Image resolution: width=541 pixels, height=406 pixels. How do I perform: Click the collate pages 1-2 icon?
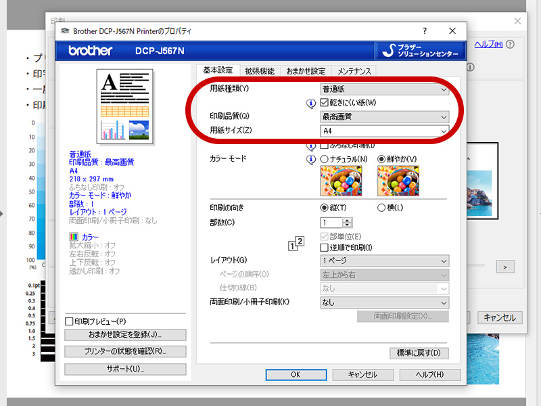click(296, 243)
